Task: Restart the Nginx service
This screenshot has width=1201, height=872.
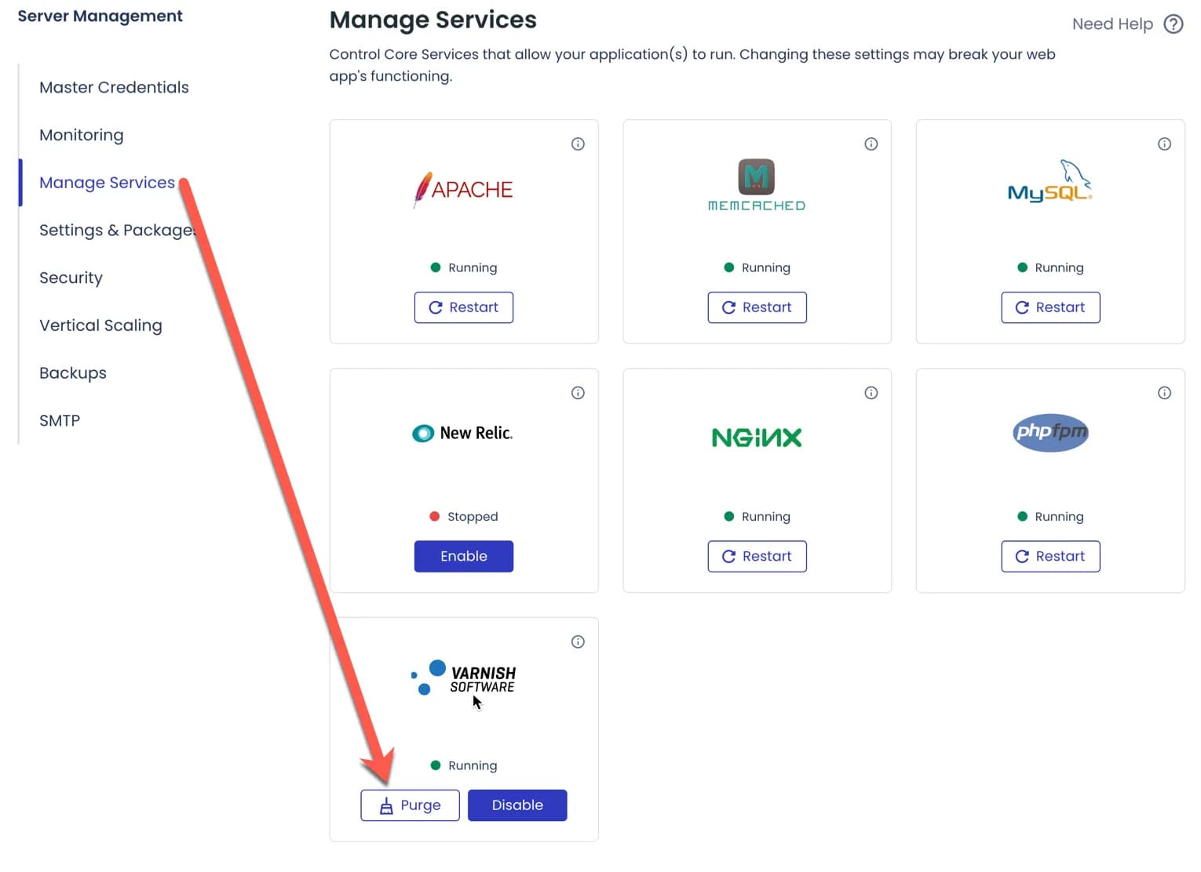Action: 757,556
